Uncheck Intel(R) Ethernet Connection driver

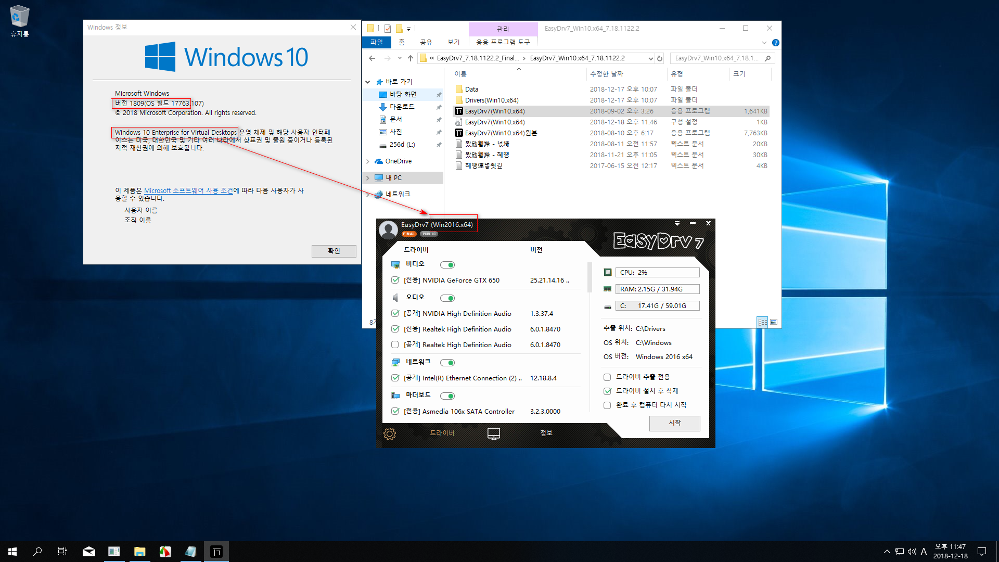pyautogui.click(x=395, y=378)
